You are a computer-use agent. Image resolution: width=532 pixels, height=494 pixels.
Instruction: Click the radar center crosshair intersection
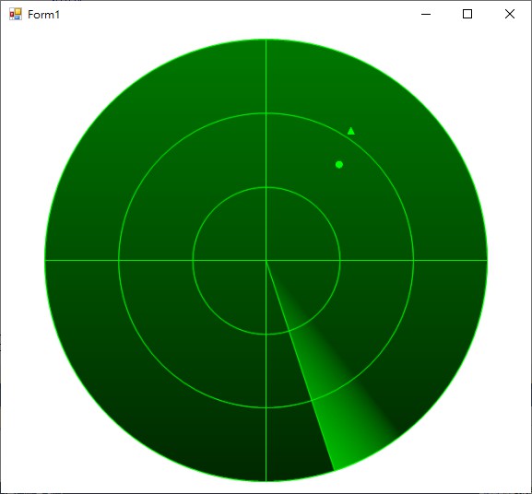pos(266,261)
